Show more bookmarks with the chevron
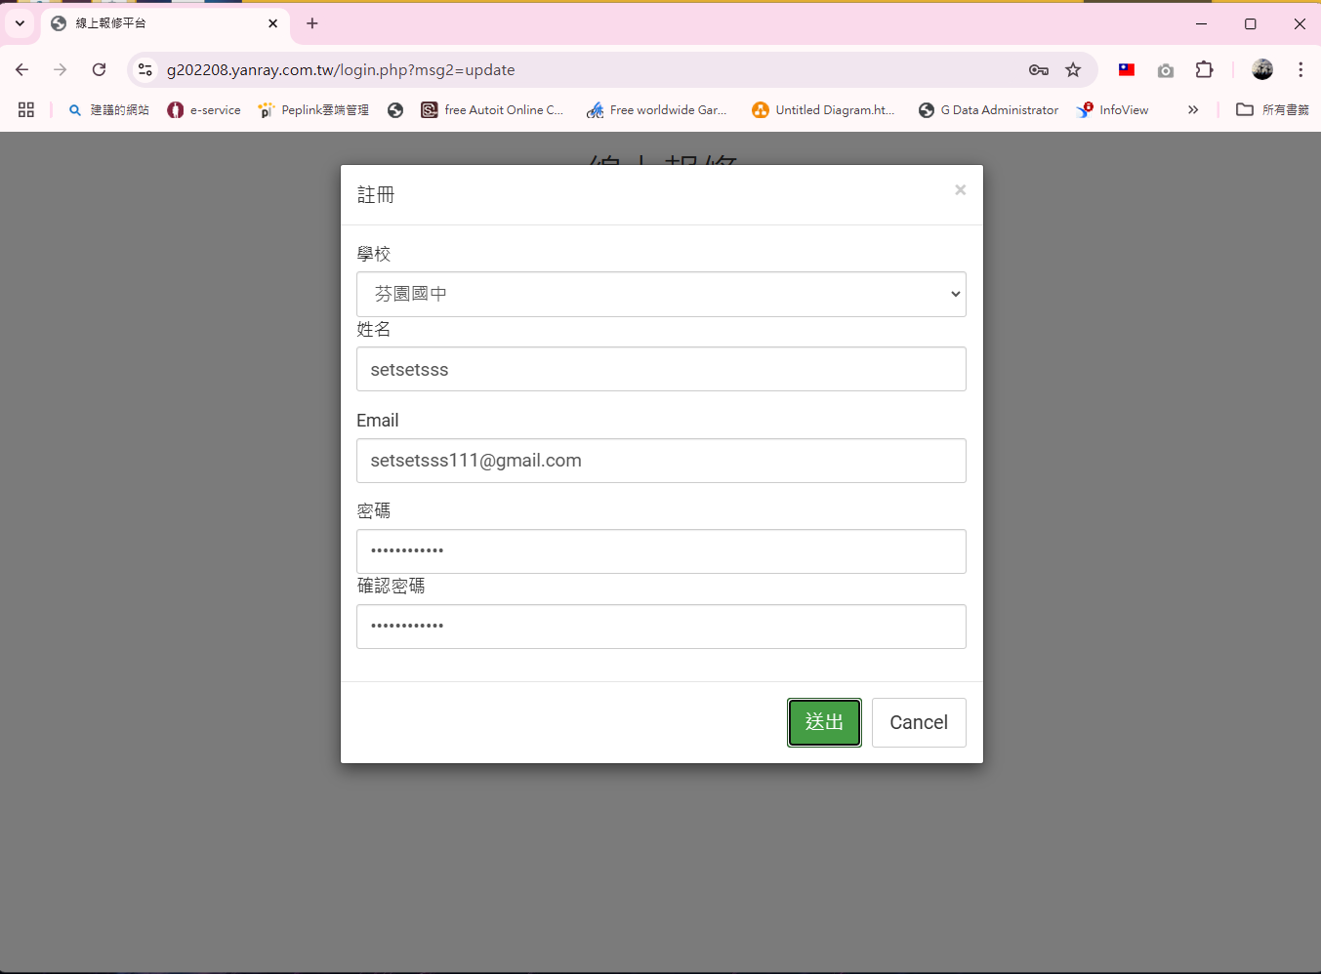 [x=1193, y=110]
